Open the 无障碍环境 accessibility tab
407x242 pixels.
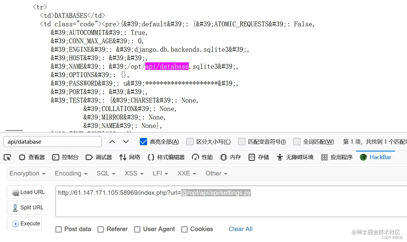coord(295,157)
